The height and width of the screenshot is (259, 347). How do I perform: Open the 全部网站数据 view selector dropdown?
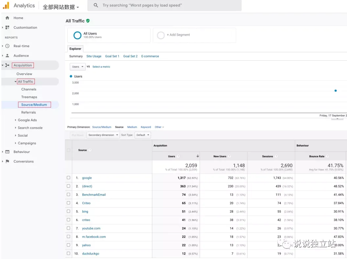[x=61, y=7]
